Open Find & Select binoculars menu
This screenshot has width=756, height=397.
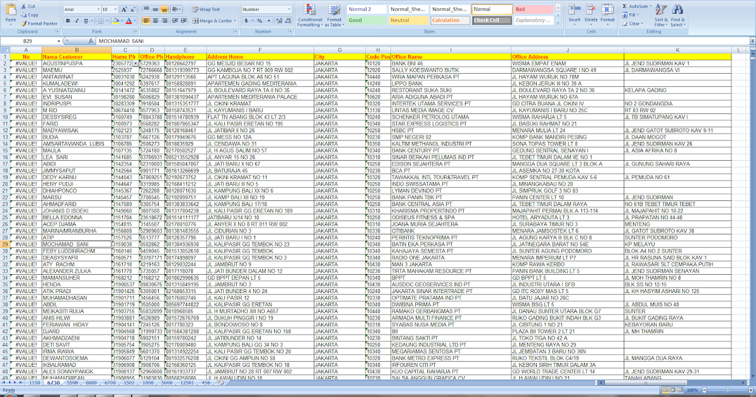(x=678, y=15)
